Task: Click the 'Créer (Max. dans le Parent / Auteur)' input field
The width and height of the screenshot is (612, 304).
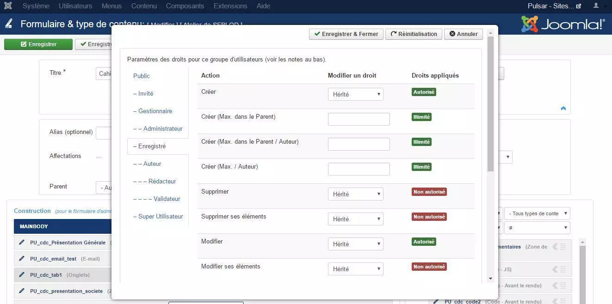Action: pos(359,144)
